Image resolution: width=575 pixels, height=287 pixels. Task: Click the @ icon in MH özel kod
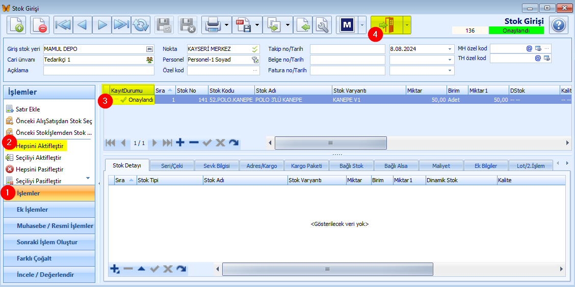pos(529,48)
